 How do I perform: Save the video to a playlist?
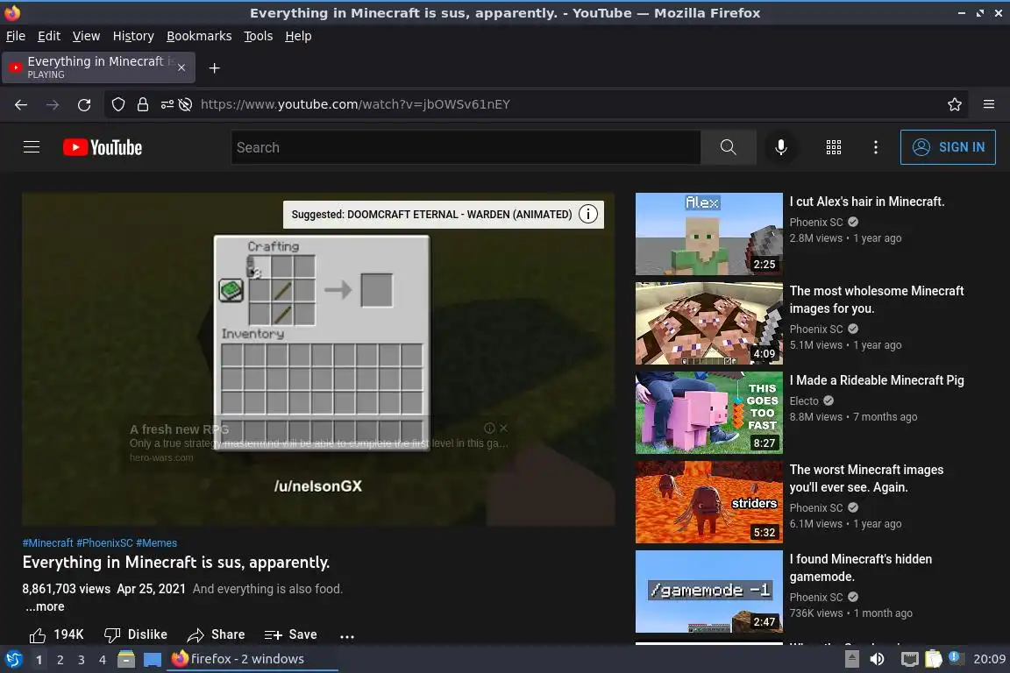290,634
